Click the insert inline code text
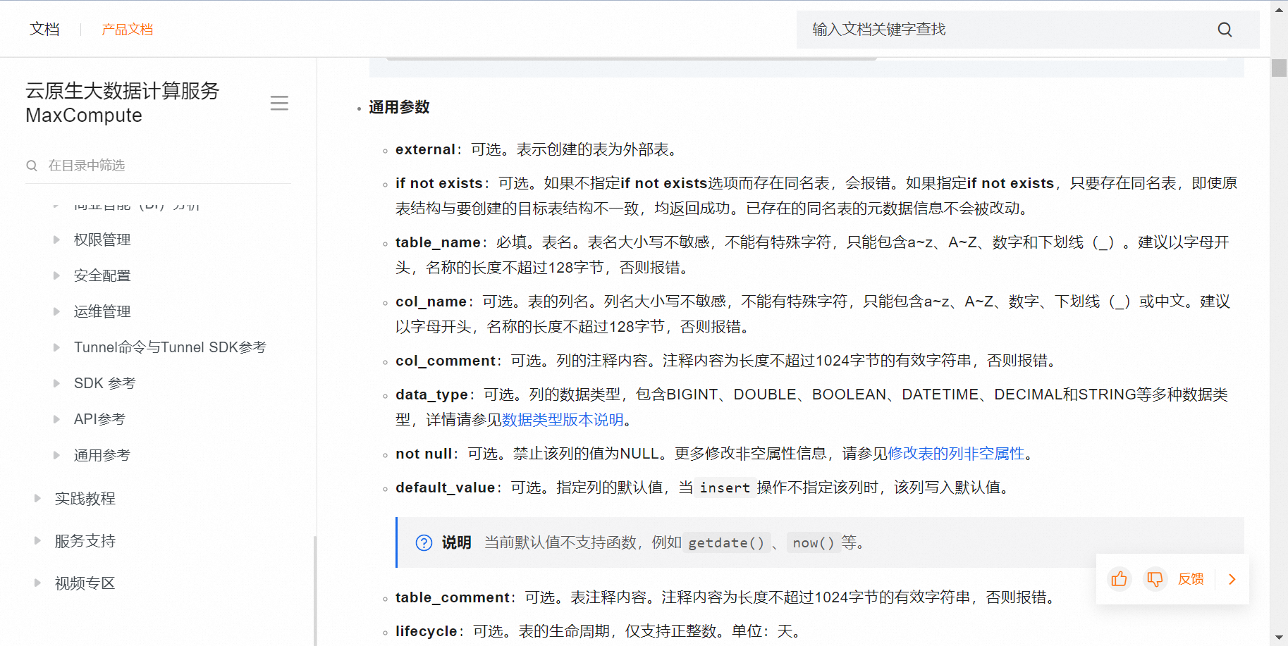Viewport: 1288px width, 646px height. (x=725, y=487)
